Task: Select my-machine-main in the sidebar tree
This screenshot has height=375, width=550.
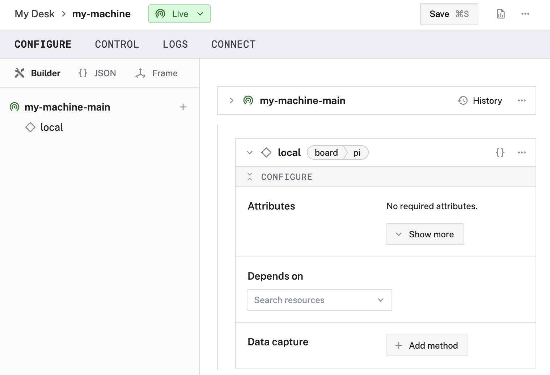Action: pos(67,107)
